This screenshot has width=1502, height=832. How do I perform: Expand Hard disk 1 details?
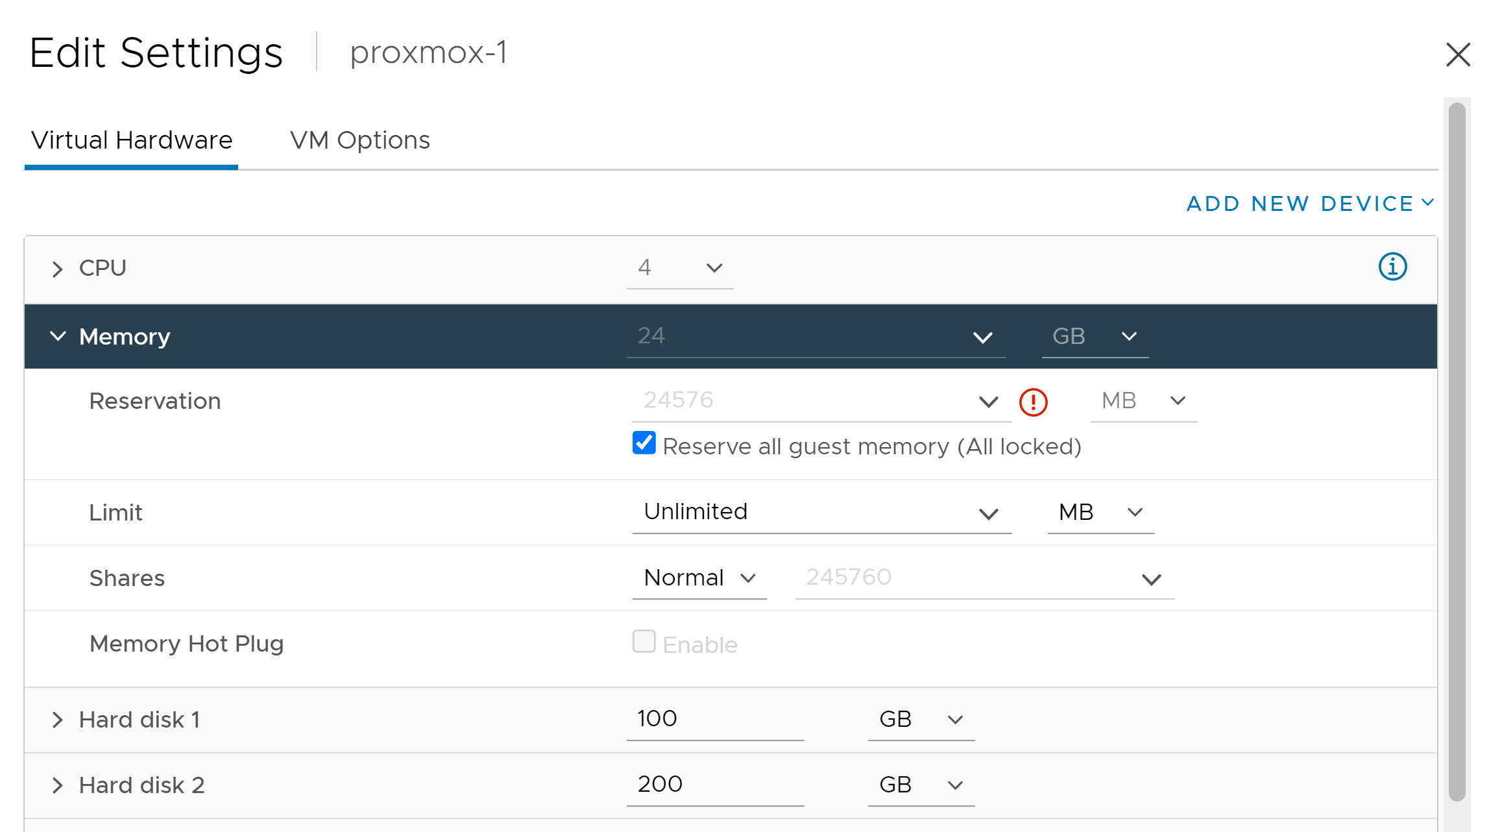(x=58, y=720)
